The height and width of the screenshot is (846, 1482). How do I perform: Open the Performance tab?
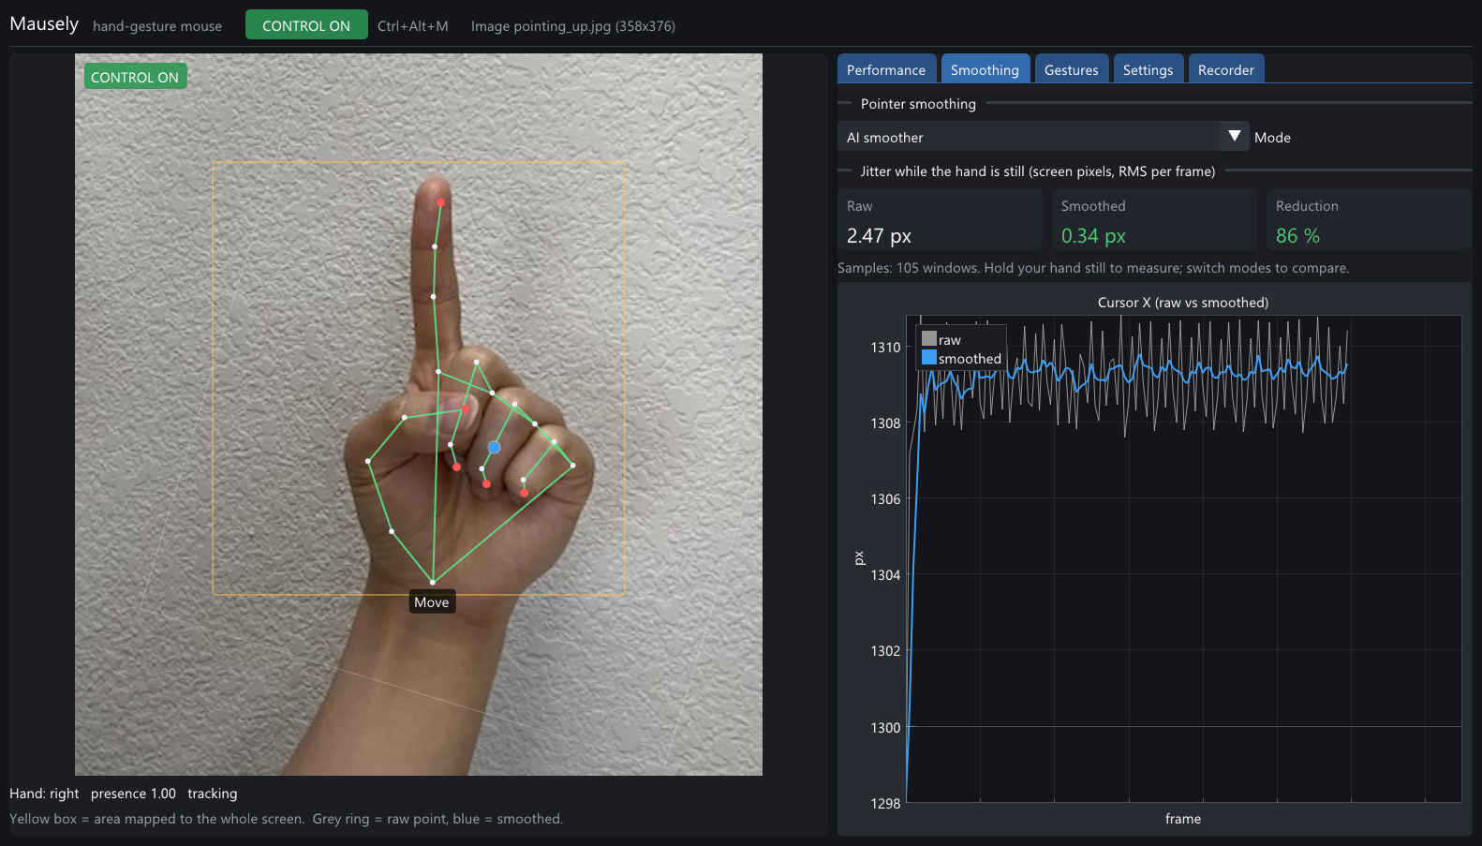point(886,69)
